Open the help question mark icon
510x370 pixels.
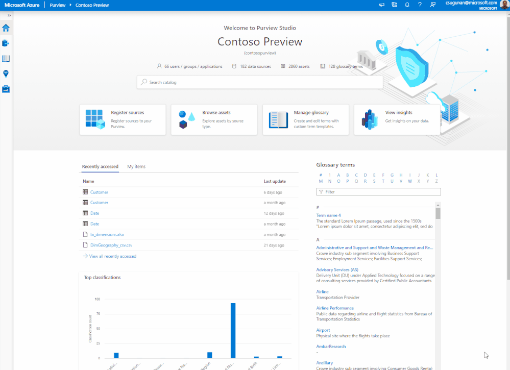tap(420, 5)
